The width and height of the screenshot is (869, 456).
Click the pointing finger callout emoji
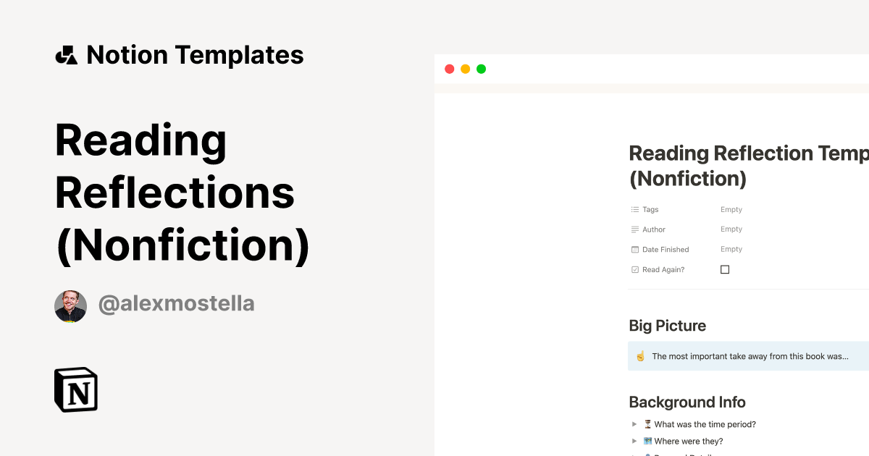[640, 355]
